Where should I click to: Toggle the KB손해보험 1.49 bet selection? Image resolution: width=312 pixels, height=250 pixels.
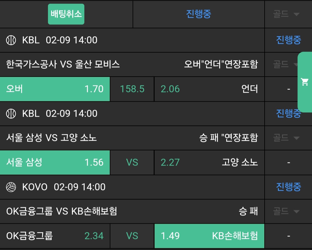point(209,236)
